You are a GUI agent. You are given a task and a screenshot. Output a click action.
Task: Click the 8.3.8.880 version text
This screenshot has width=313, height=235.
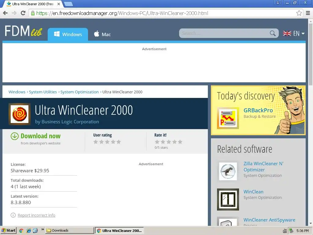(21, 203)
